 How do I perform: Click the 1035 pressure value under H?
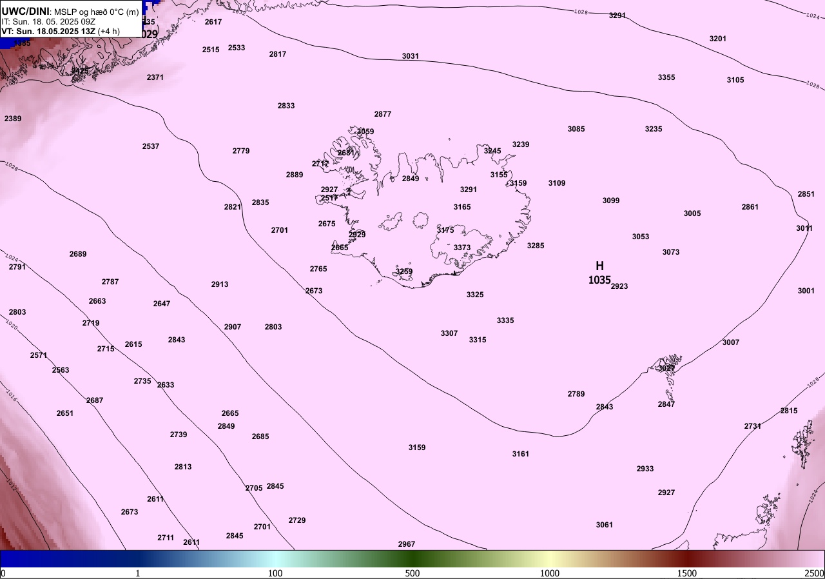point(599,280)
